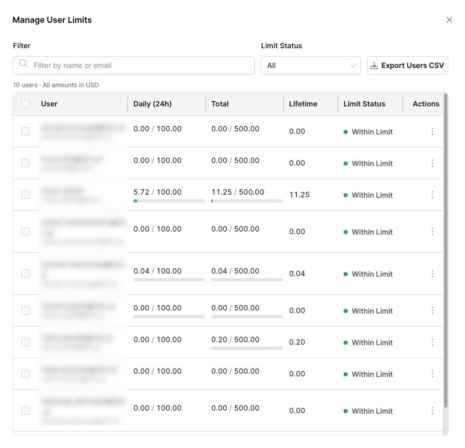Click Within Limit status in the first row
This screenshot has height=448, width=465.
[x=368, y=132]
